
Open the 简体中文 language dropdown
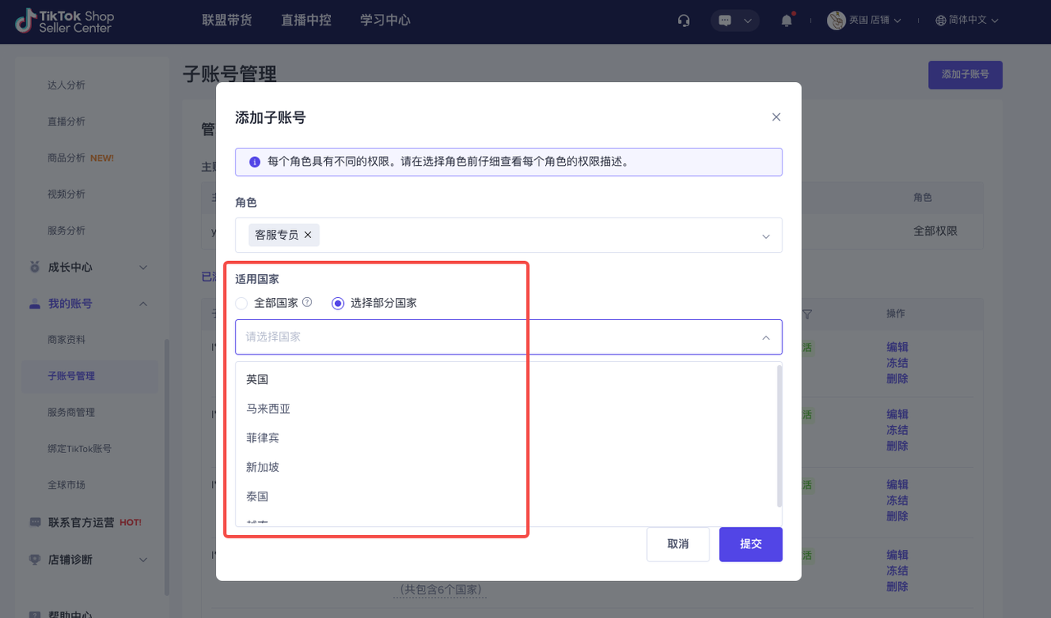[x=966, y=21]
